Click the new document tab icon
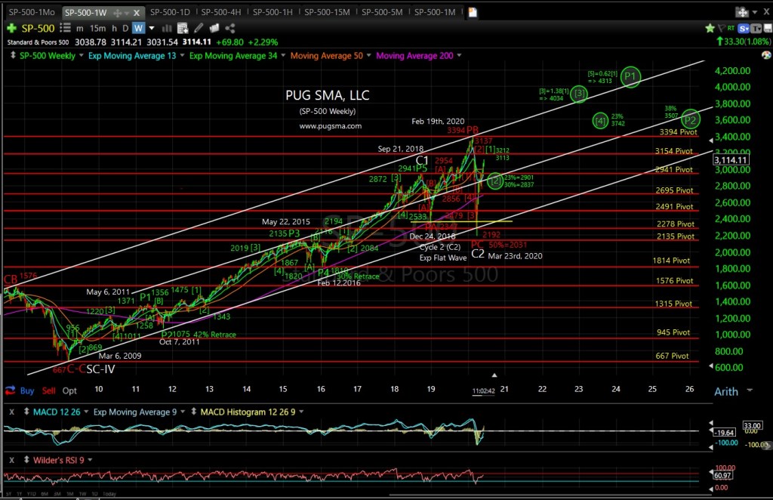 click(x=473, y=12)
